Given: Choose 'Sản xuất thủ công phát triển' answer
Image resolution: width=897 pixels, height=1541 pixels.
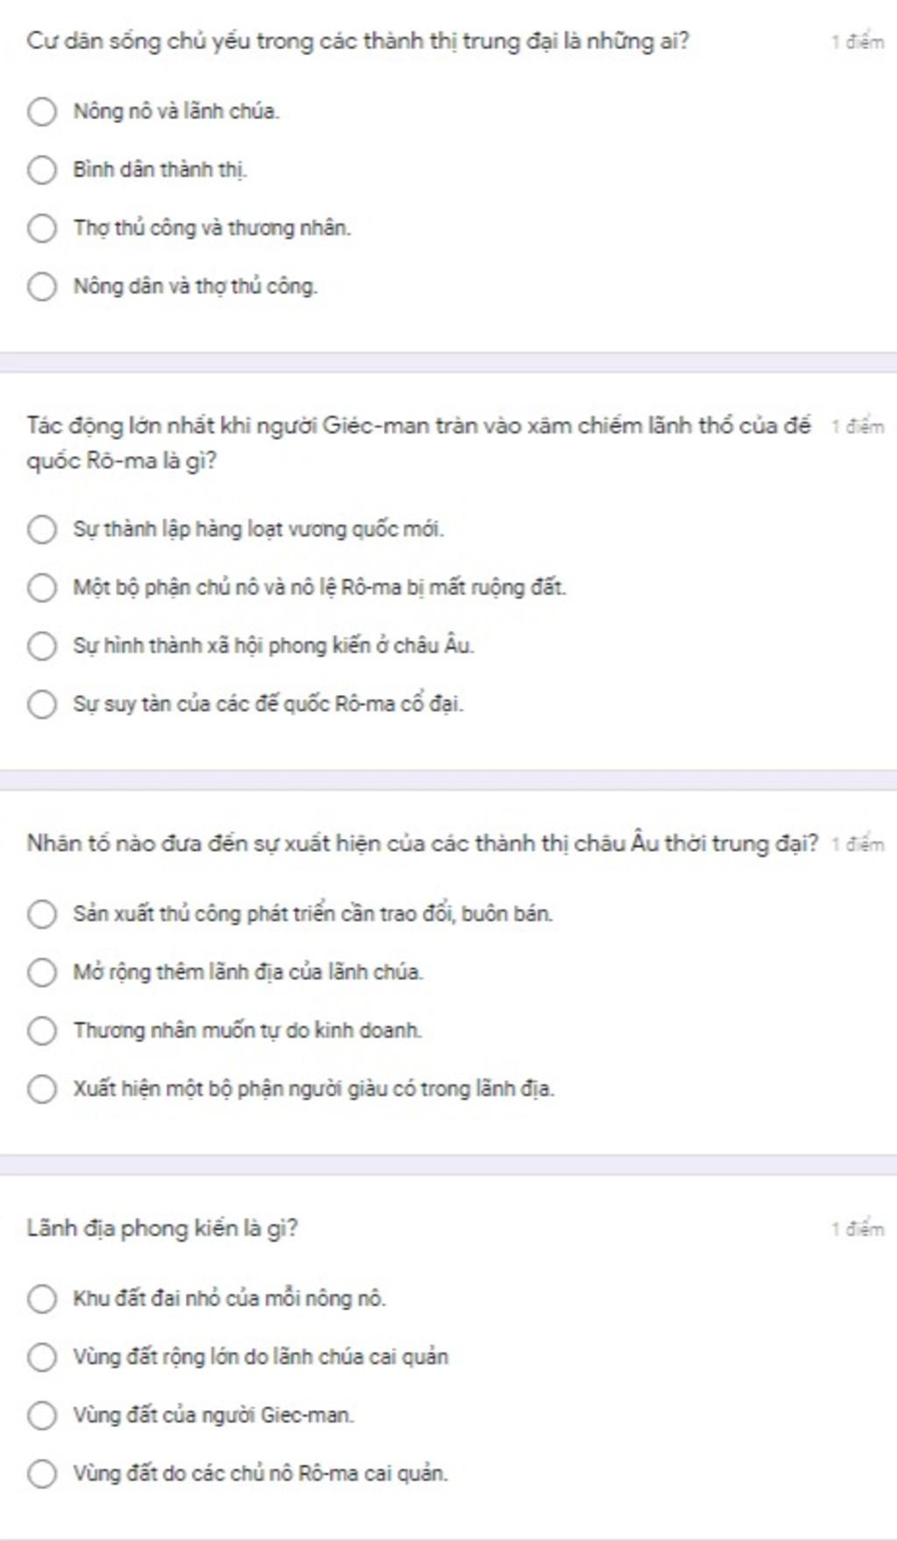Looking at the screenshot, I should click(42, 914).
